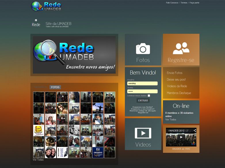The width and height of the screenshot is (225, 168).
Task: Open the 'Esqueceu sua Senha?' link
Action: 143,107
